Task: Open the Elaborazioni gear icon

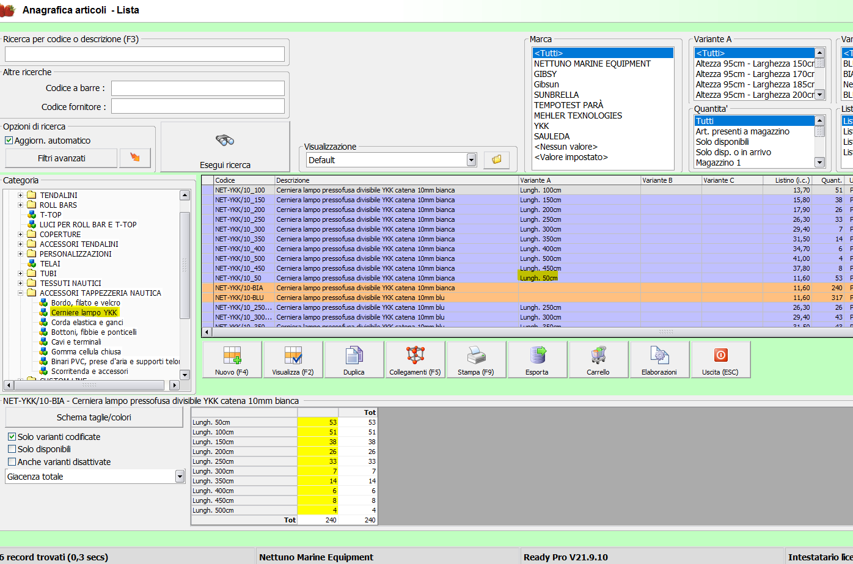Action: (659, 359)
